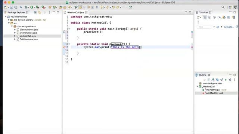This screenshot has width=239, height=134.
Task: Toggle Hide Local Types in Outline
Action: pyautogui.click(x=230, y=80)
